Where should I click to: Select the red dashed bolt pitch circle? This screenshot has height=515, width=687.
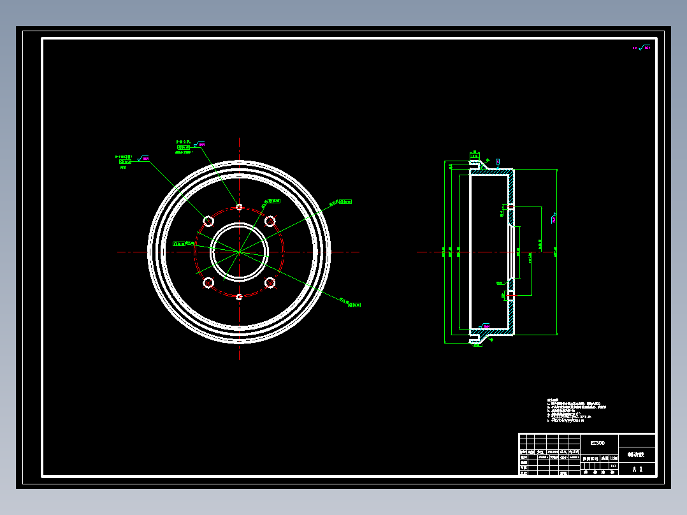239,252
